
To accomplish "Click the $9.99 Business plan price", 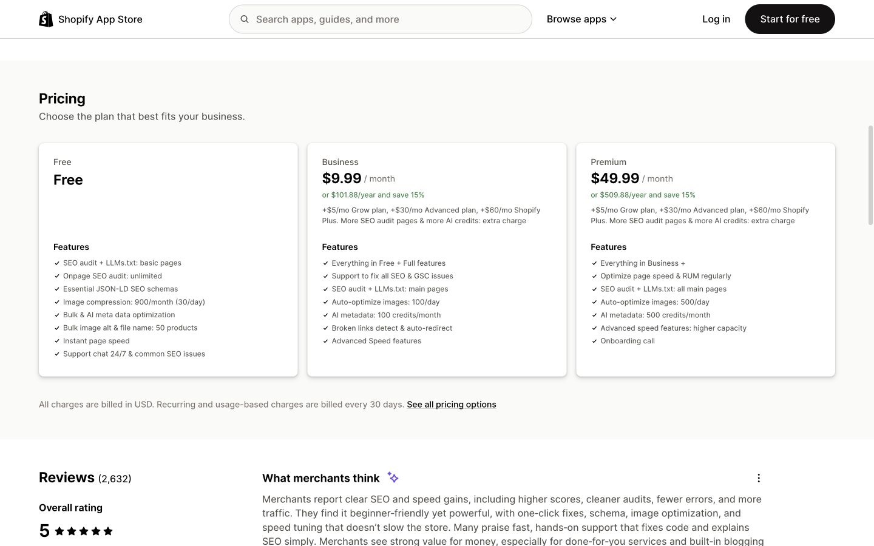I will 342,178.
